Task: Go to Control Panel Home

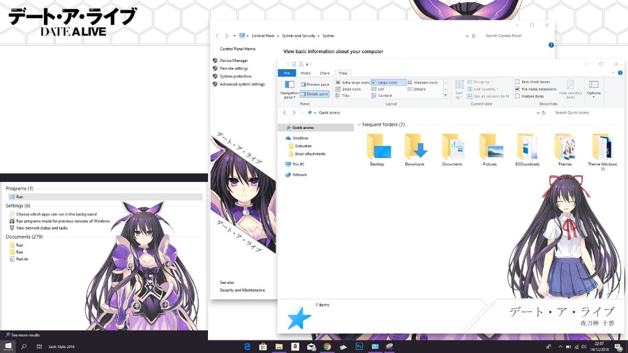Action: (x=237, y=49)
